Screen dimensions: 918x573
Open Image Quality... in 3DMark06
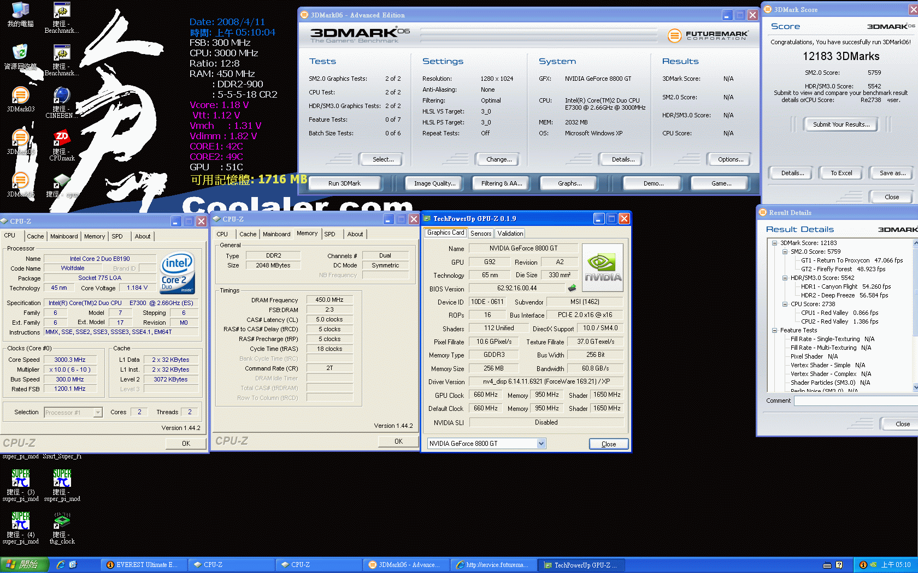click(x=434, y=183)
